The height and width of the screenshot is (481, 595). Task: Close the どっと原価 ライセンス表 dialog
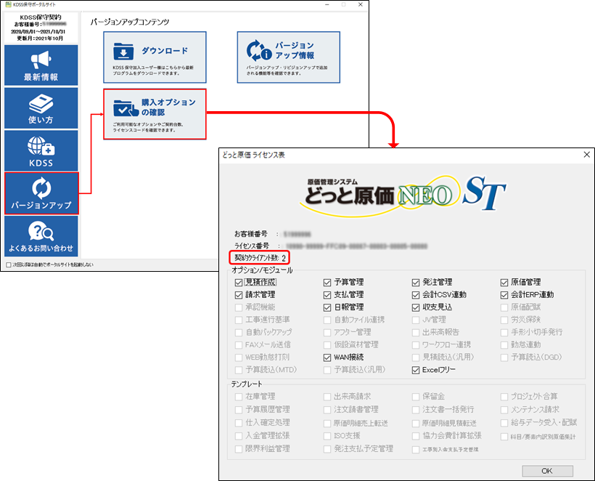586,155
